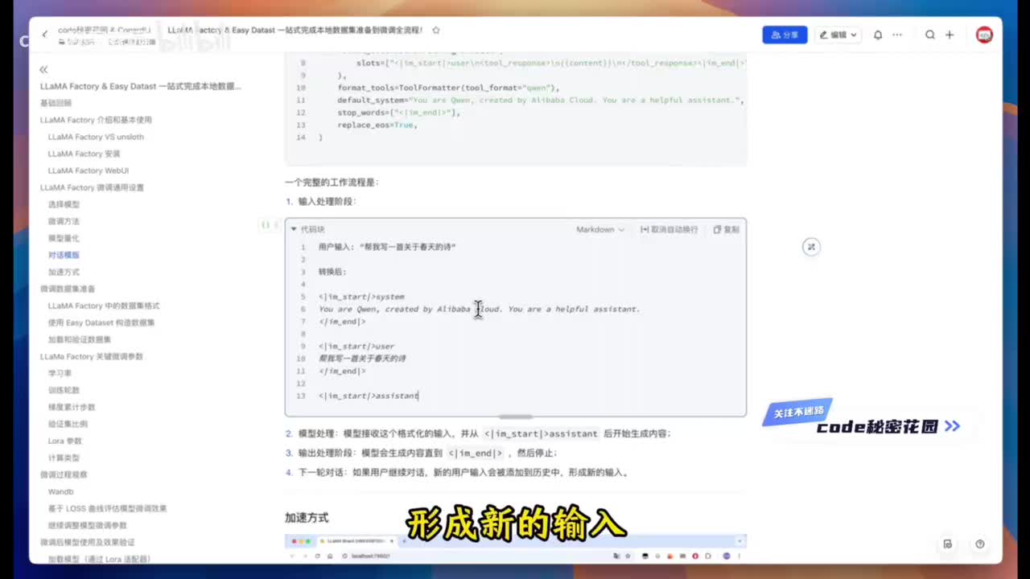
Task: Go to LLaMA Factory 微调通用设置 section
Action: tap(92, 187)
